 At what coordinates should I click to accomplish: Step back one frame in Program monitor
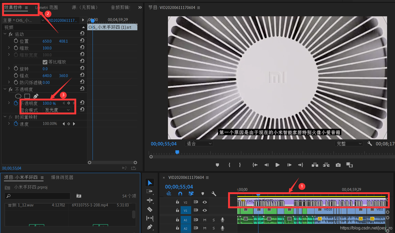tap(266, 165)
